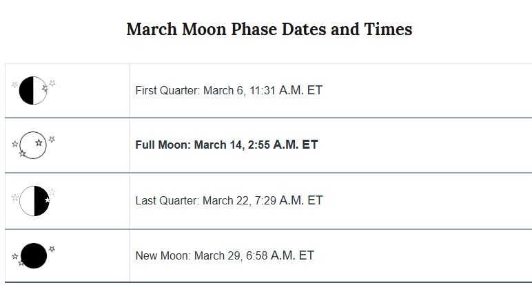Click the "6:58 A.M. ET" time
This screenshot has height=285, width=532.
click(280, 255)
